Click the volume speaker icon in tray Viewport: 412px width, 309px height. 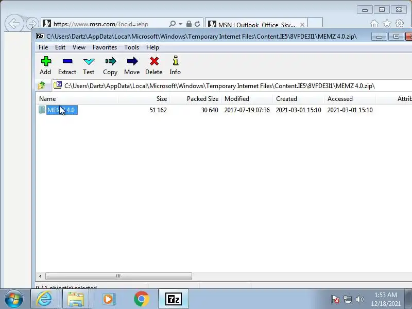[359, 299]
